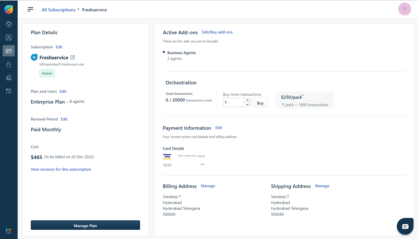Open the security lock icon in sidebar
Viewport: 418px width, 239px height.
(9, 64)
